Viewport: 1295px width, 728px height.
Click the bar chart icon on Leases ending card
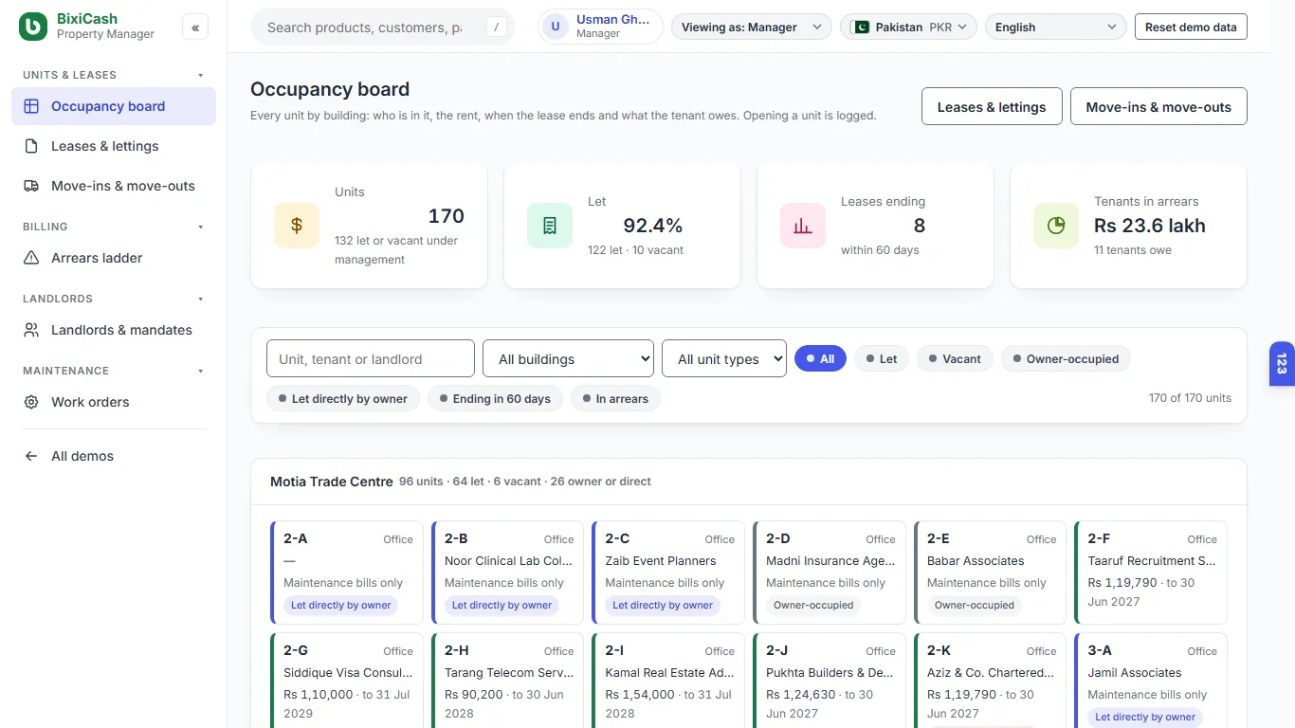pos(803,226)
